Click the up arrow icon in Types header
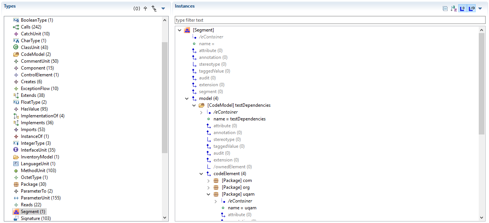Screen dimensions: 489x223 click(145, 8)
